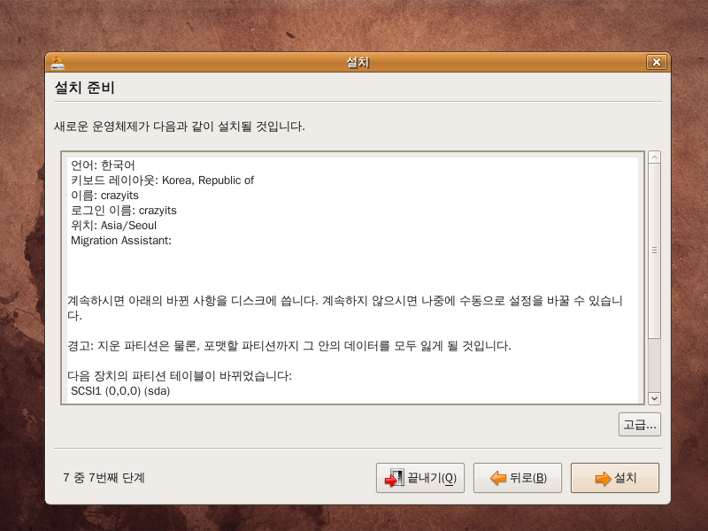Open advanced options via 고급... button
The height and width of the screenshot is (531, 708).
click(x=639, y=425)
